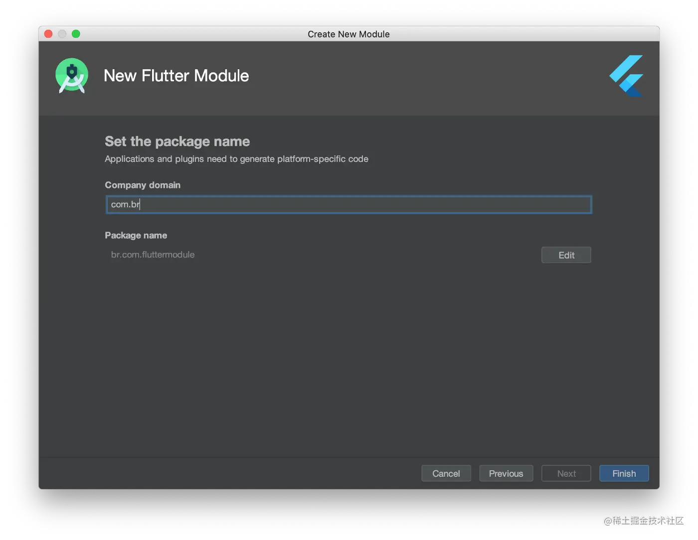Focus the Company domain text field
The image size is (698, 540).
click(349, 205)
